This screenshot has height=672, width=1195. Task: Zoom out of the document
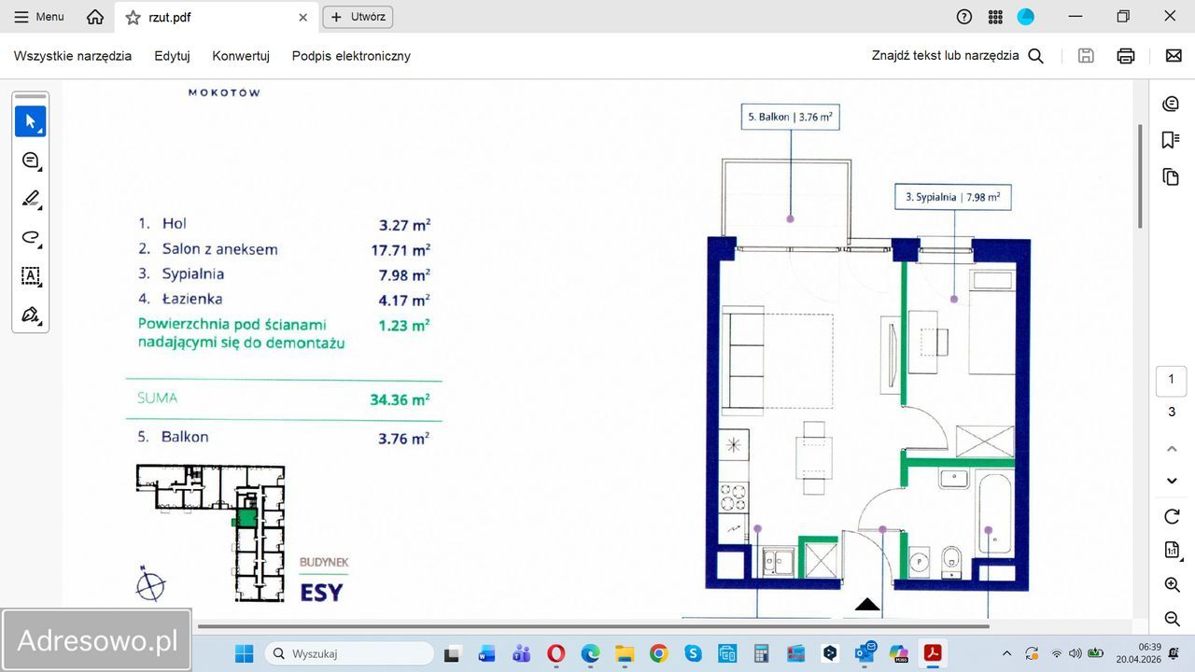click(1172, 618)
